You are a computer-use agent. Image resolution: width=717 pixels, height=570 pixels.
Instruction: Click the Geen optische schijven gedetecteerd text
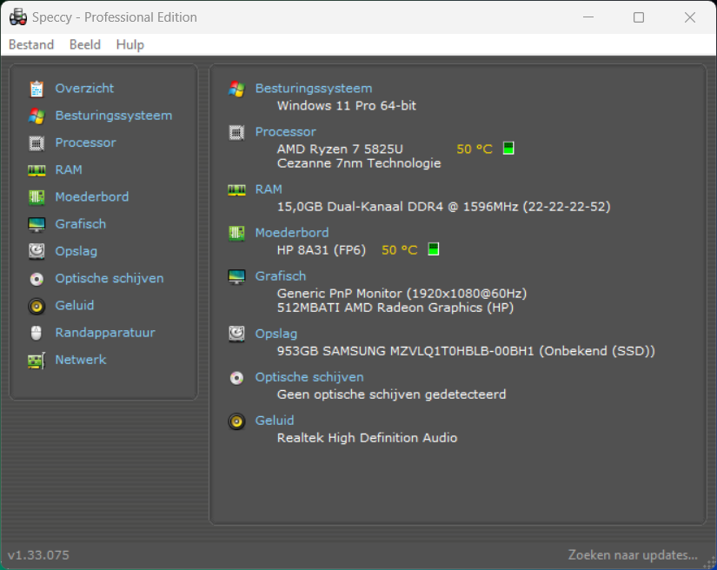pyautogui.click(x=391, y=394)
